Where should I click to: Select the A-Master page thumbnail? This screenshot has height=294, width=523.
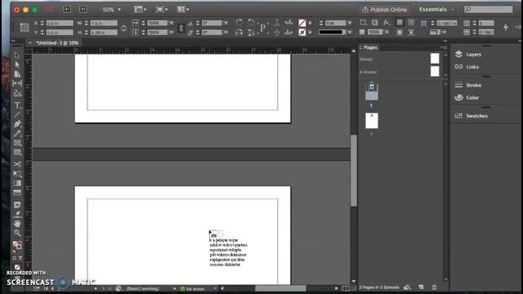(x=435, y=71)
